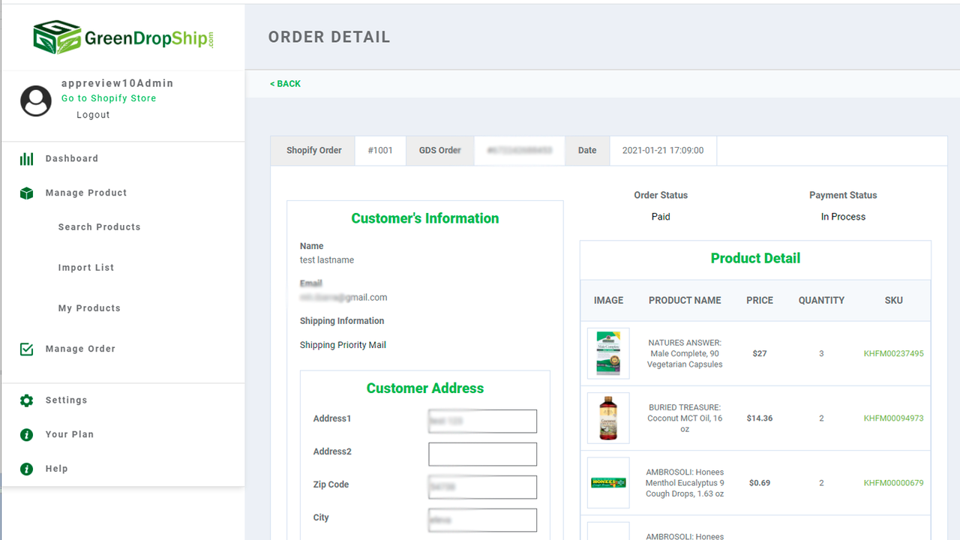Click Logout under the account name
The image size is (960, 540).
tap(93, 114)
